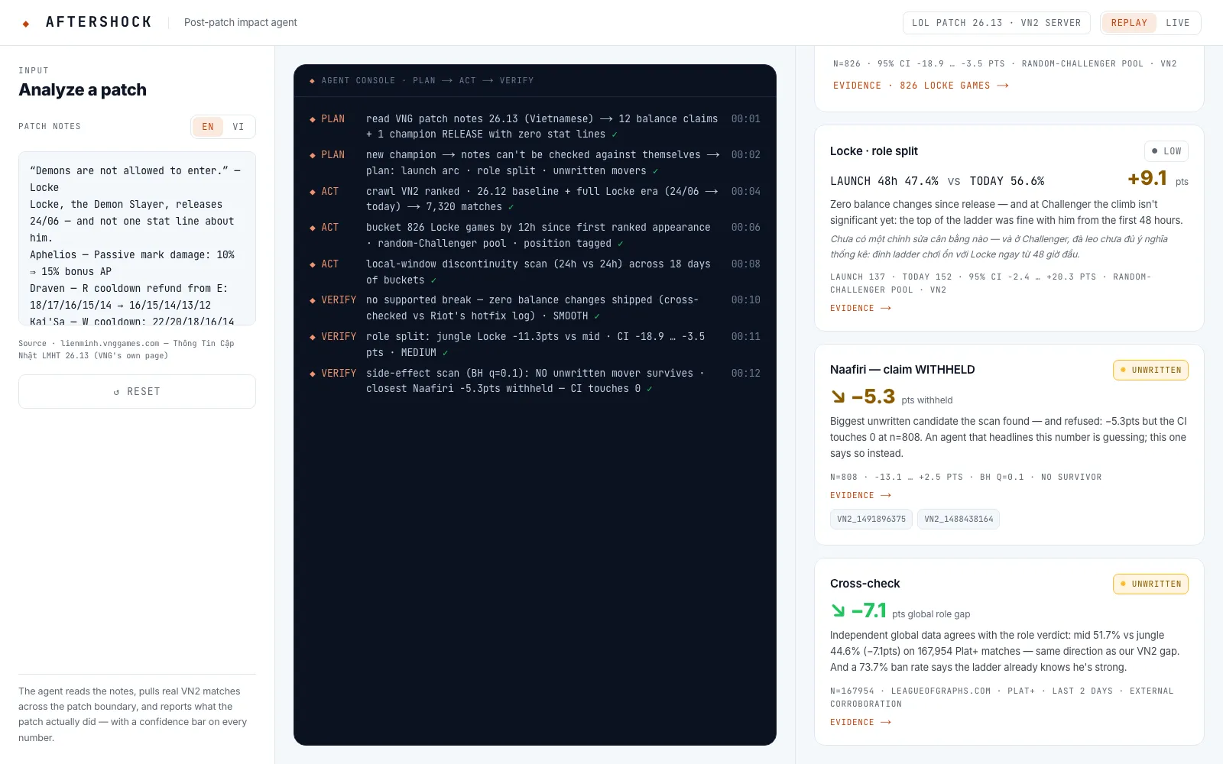Screen dimensions: 1223x764
Task: Click match chip VN2_1488438164
Action: [959, 520]
